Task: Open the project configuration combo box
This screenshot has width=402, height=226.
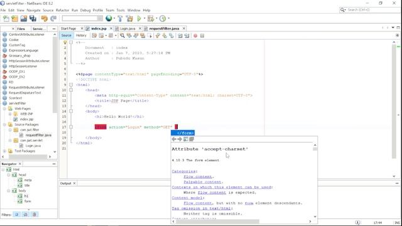Action: (82, 18)
